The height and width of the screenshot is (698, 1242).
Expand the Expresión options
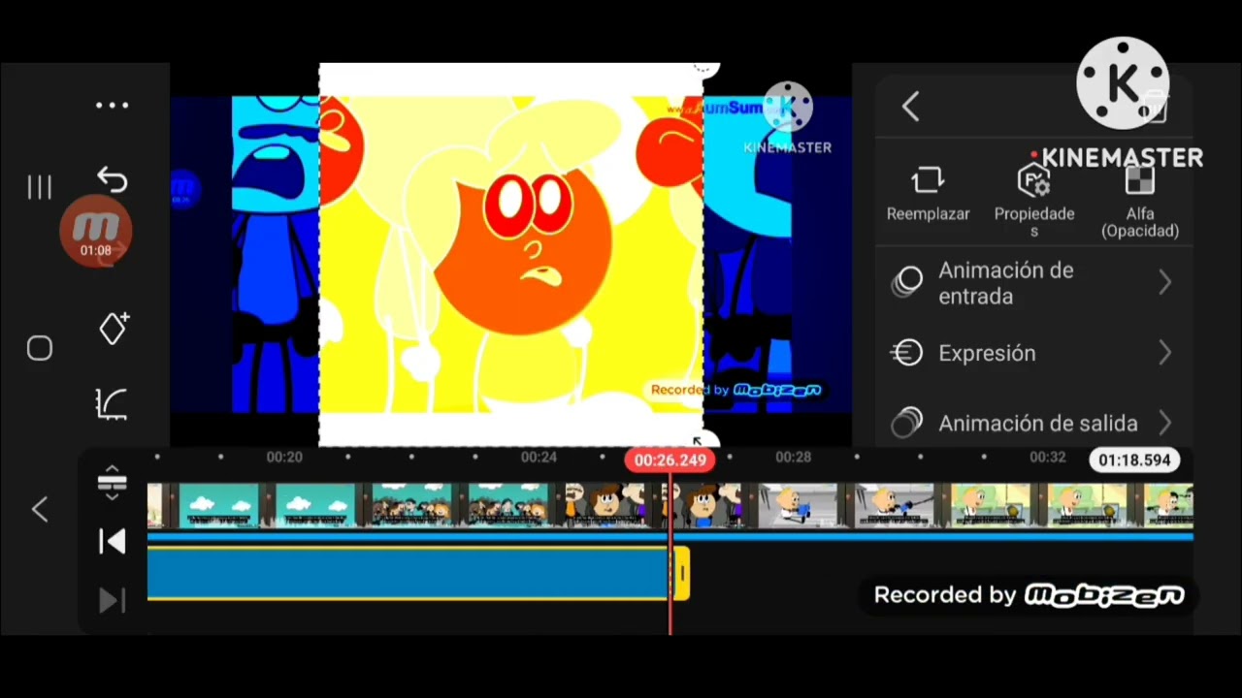coord(1033,353)
